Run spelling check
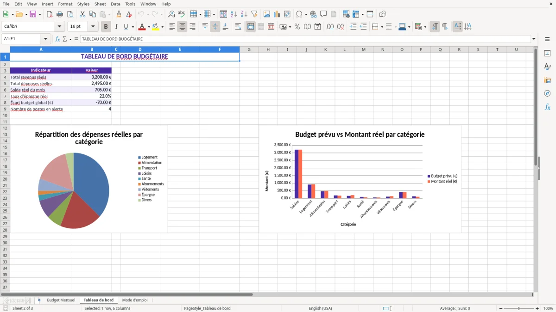 (181, 14)
